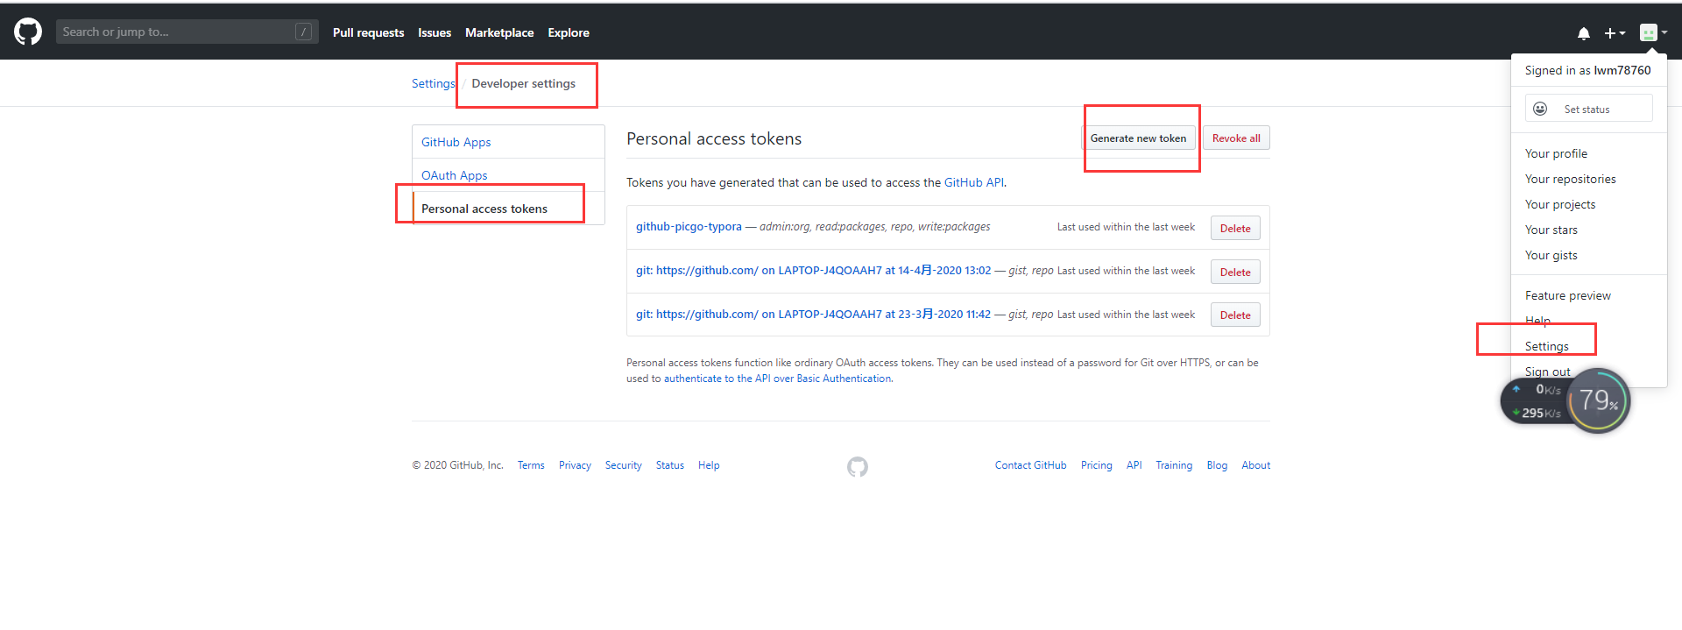Open authenticate to the API over Basic Authentication link
The width and height of the screenshot is (1682, 630).
(778, 379)
